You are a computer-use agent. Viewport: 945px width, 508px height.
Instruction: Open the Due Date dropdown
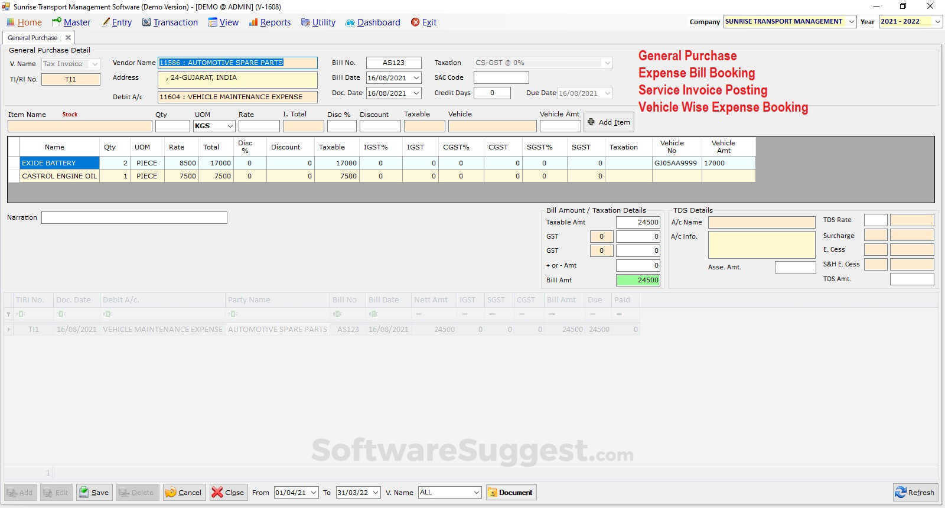[x=607, y=93]
